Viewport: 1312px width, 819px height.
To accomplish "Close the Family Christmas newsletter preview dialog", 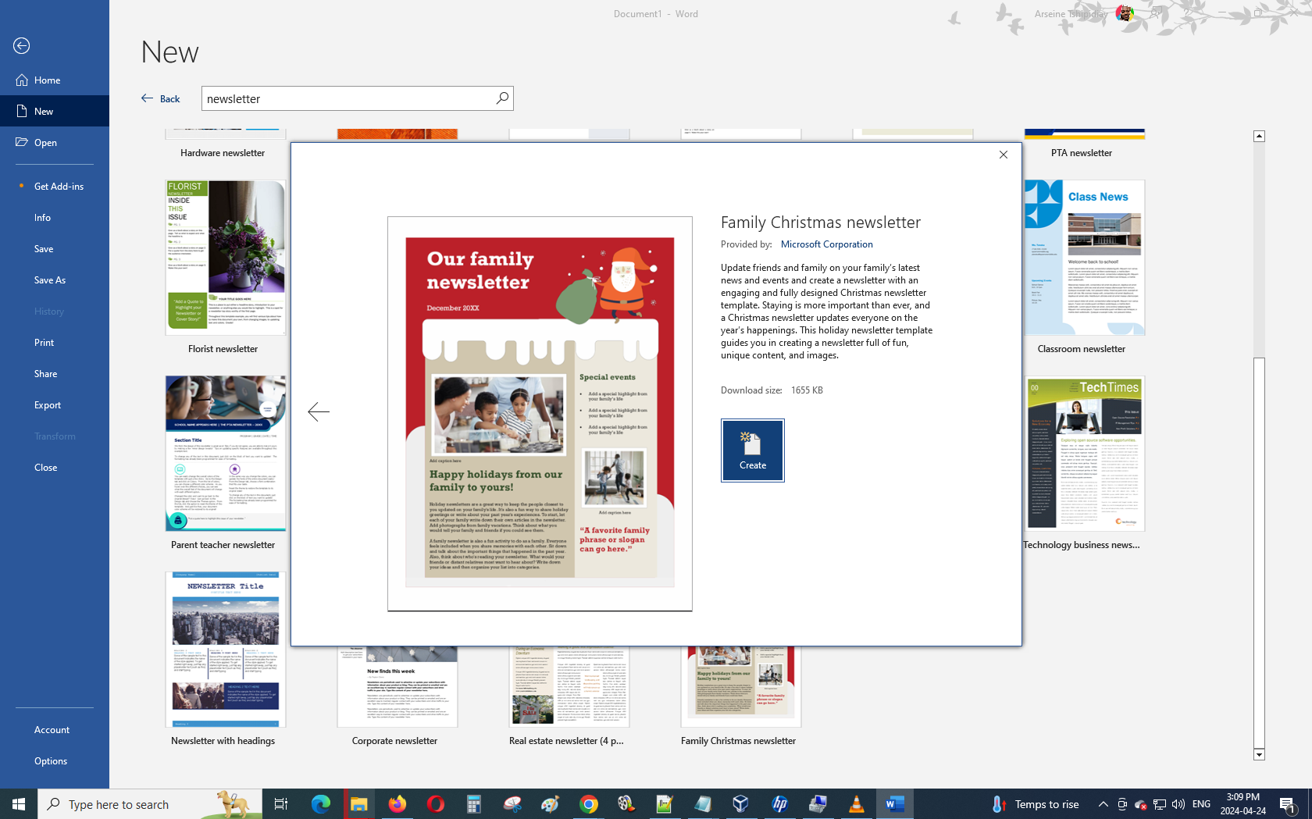I will [1004, 155].
